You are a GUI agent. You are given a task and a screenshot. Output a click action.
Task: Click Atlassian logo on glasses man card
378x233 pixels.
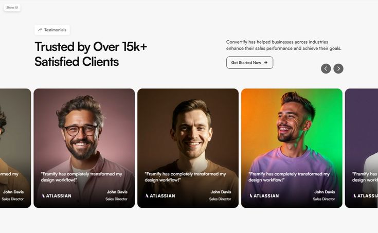[57, 195]
